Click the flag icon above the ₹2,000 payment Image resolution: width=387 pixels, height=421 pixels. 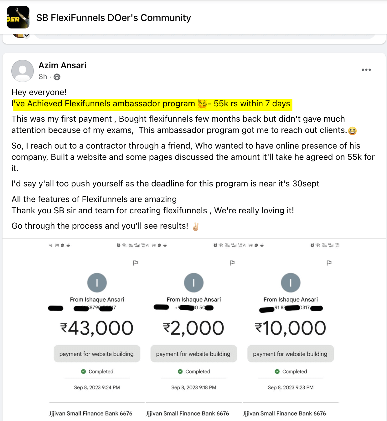(232, 263)
